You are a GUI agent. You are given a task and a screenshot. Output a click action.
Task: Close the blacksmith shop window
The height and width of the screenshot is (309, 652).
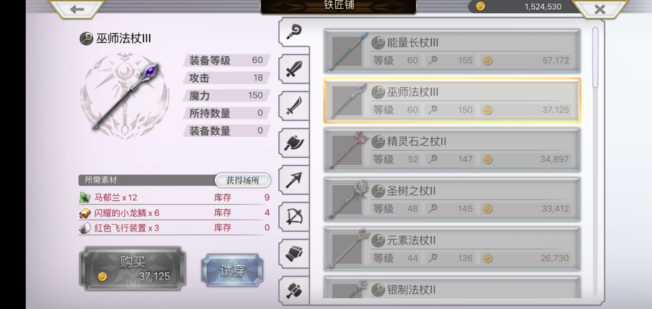click(x=600, y=9)
